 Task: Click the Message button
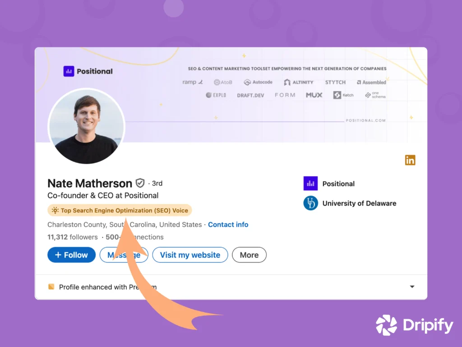(124, 254)
